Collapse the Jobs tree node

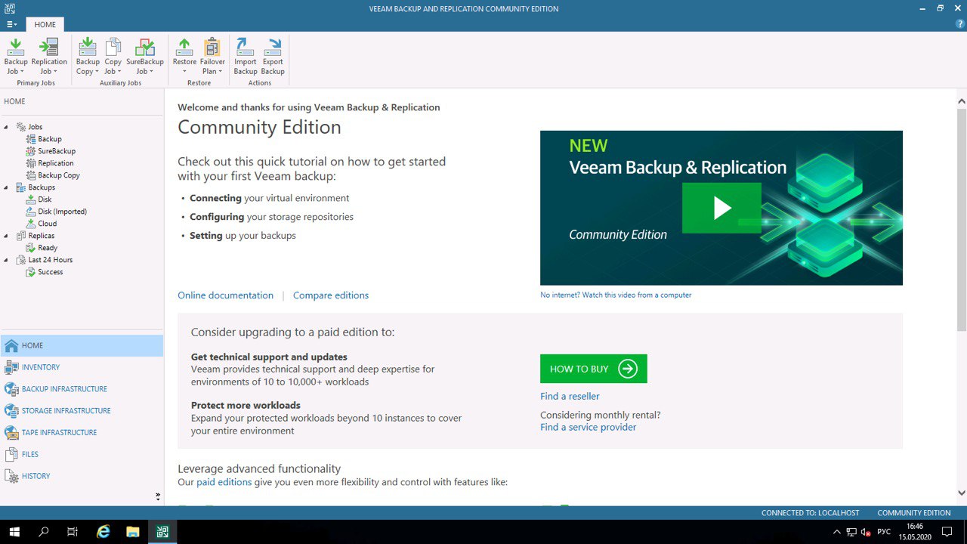click(6, 127)
